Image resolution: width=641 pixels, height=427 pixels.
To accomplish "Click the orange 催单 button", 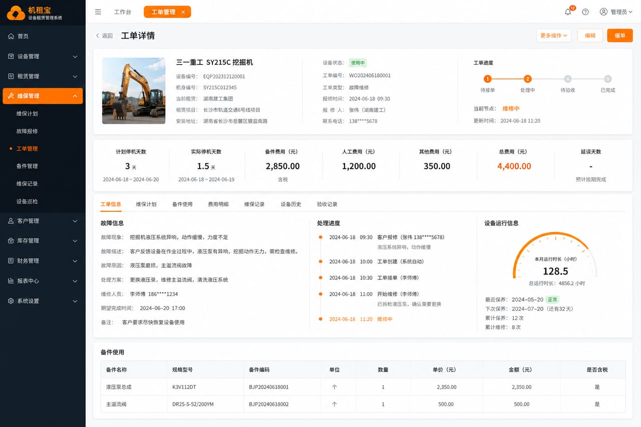I will pos(620,36).
